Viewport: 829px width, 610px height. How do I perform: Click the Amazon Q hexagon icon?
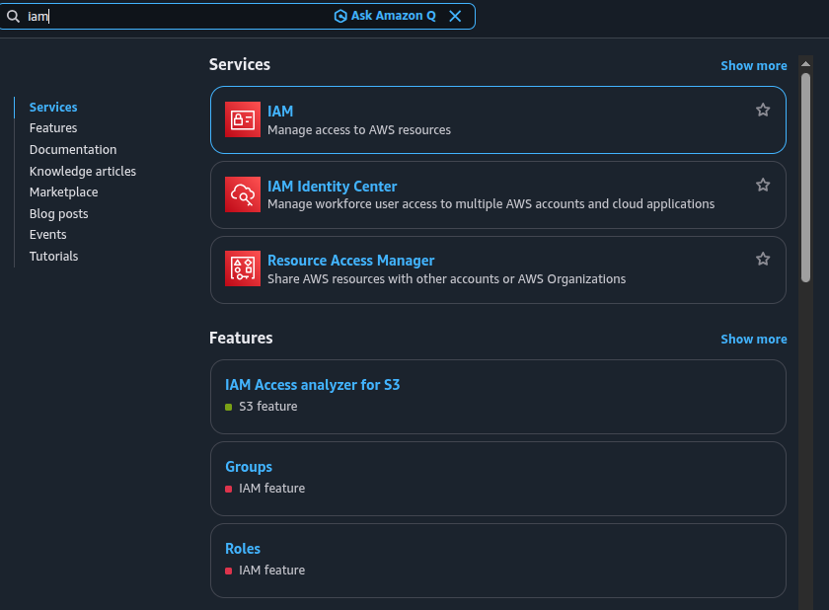(340, 16)
